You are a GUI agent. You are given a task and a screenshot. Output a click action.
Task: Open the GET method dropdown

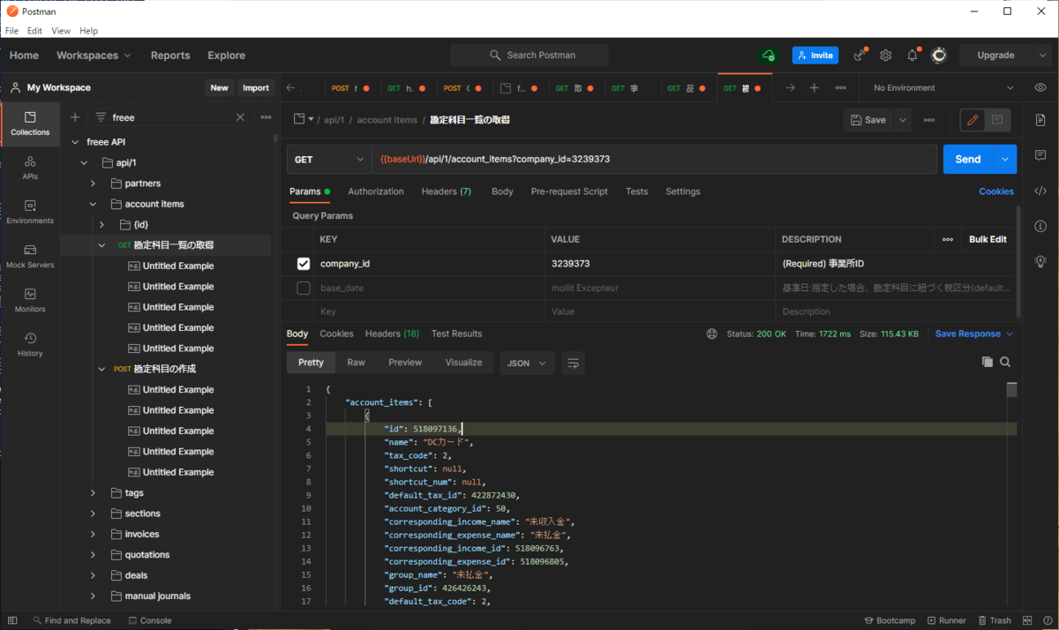tap(329, 160)
